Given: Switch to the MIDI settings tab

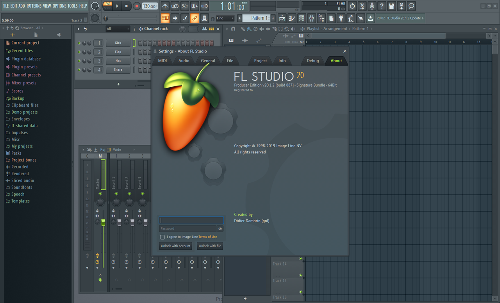Looking at the screenshot, I should coord(162,61).
